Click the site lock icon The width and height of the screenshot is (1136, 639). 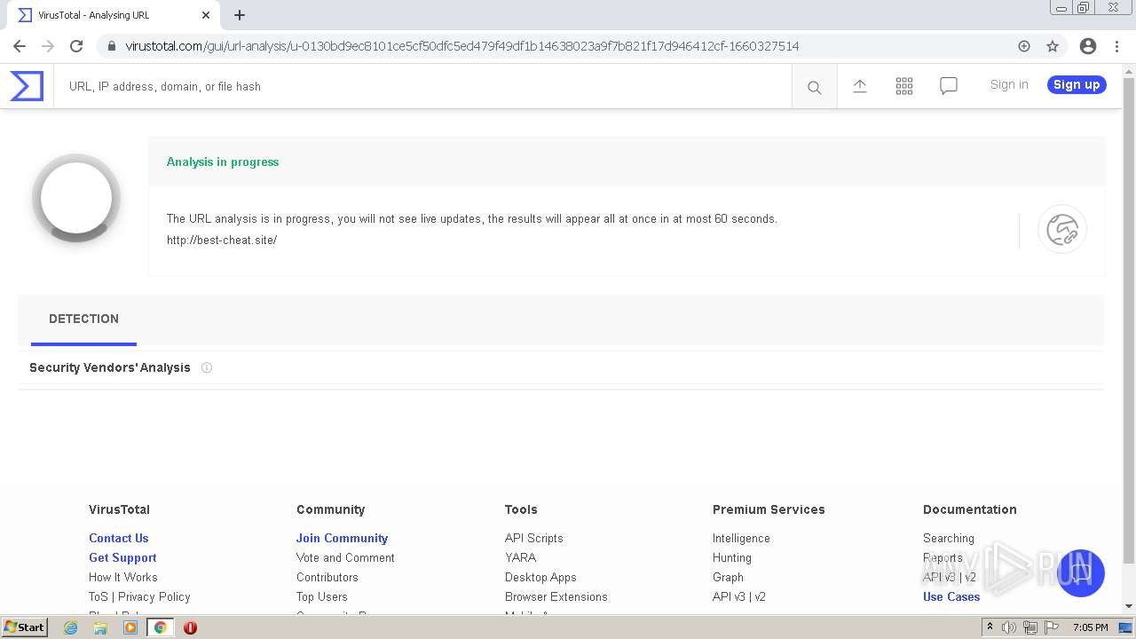coord(111,46)
